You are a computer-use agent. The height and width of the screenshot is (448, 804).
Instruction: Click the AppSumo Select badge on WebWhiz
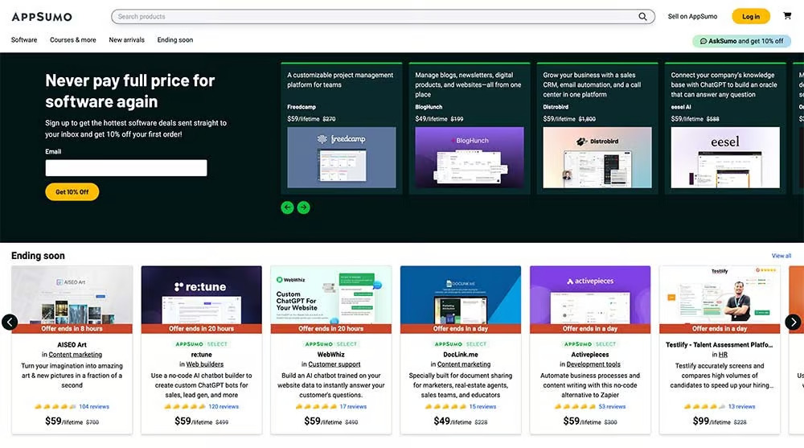tap(331, 344)
